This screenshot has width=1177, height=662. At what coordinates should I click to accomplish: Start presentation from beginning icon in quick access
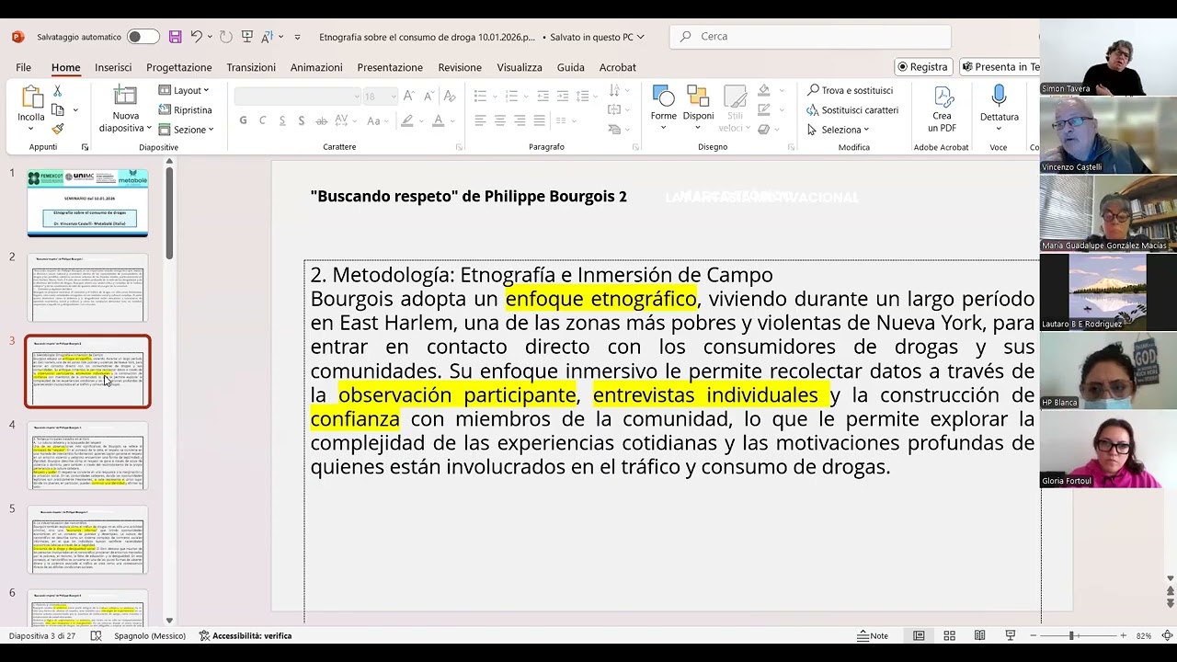pyautogui.click(x=247, y=37)
